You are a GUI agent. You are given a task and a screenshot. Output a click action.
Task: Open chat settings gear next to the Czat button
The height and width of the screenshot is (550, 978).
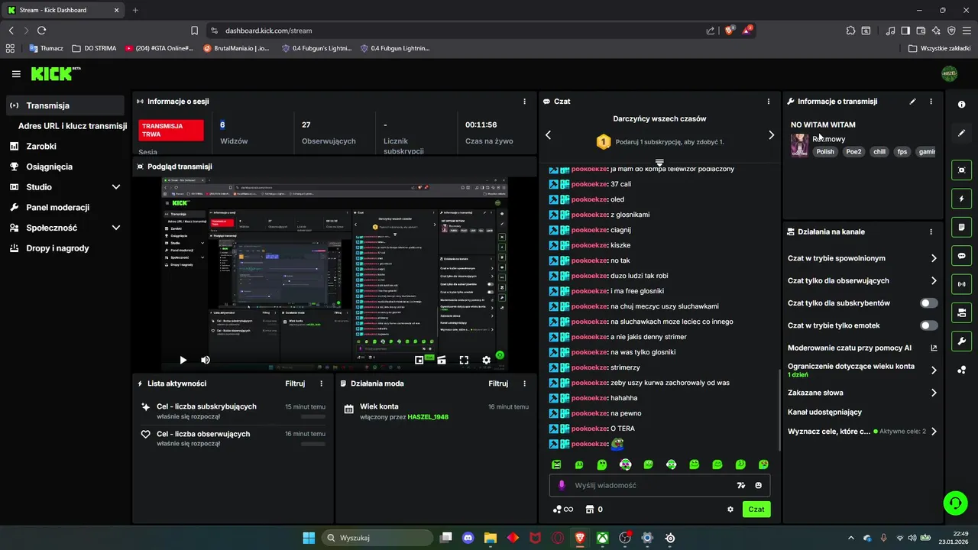[x=730, y=510]
